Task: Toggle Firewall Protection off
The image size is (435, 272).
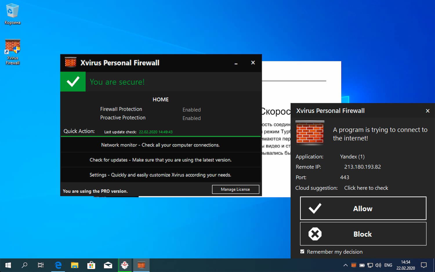Action: tap(191, 110)
